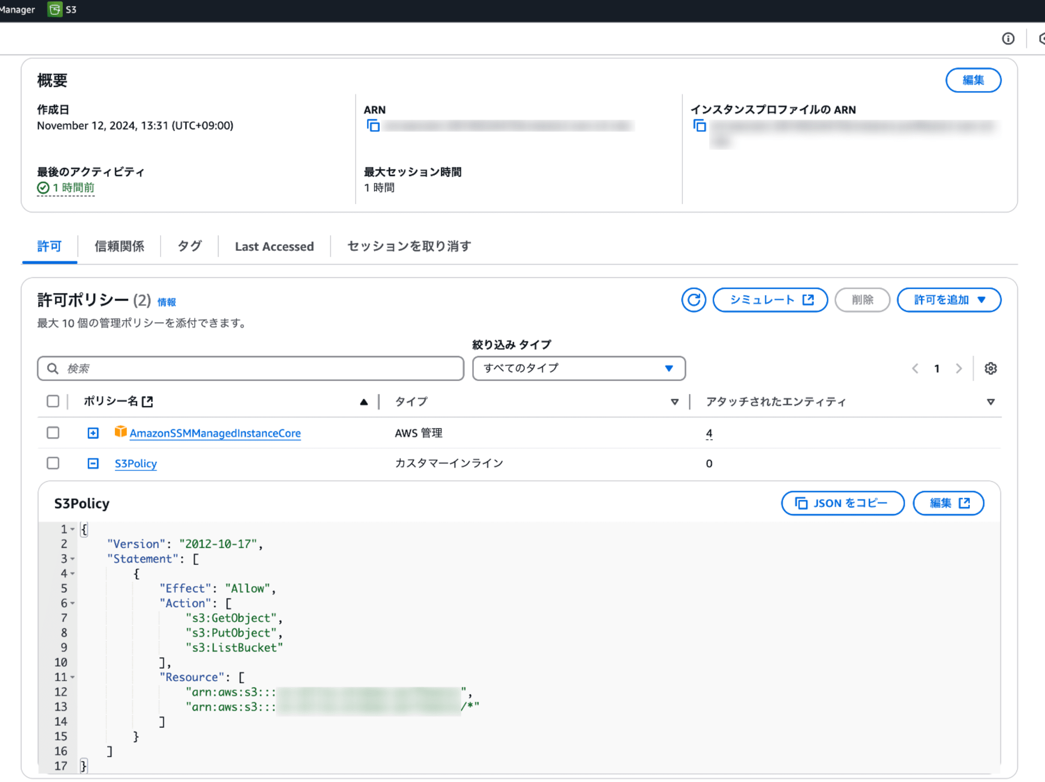Copy the role ARN with copy icon

[373, 126]
